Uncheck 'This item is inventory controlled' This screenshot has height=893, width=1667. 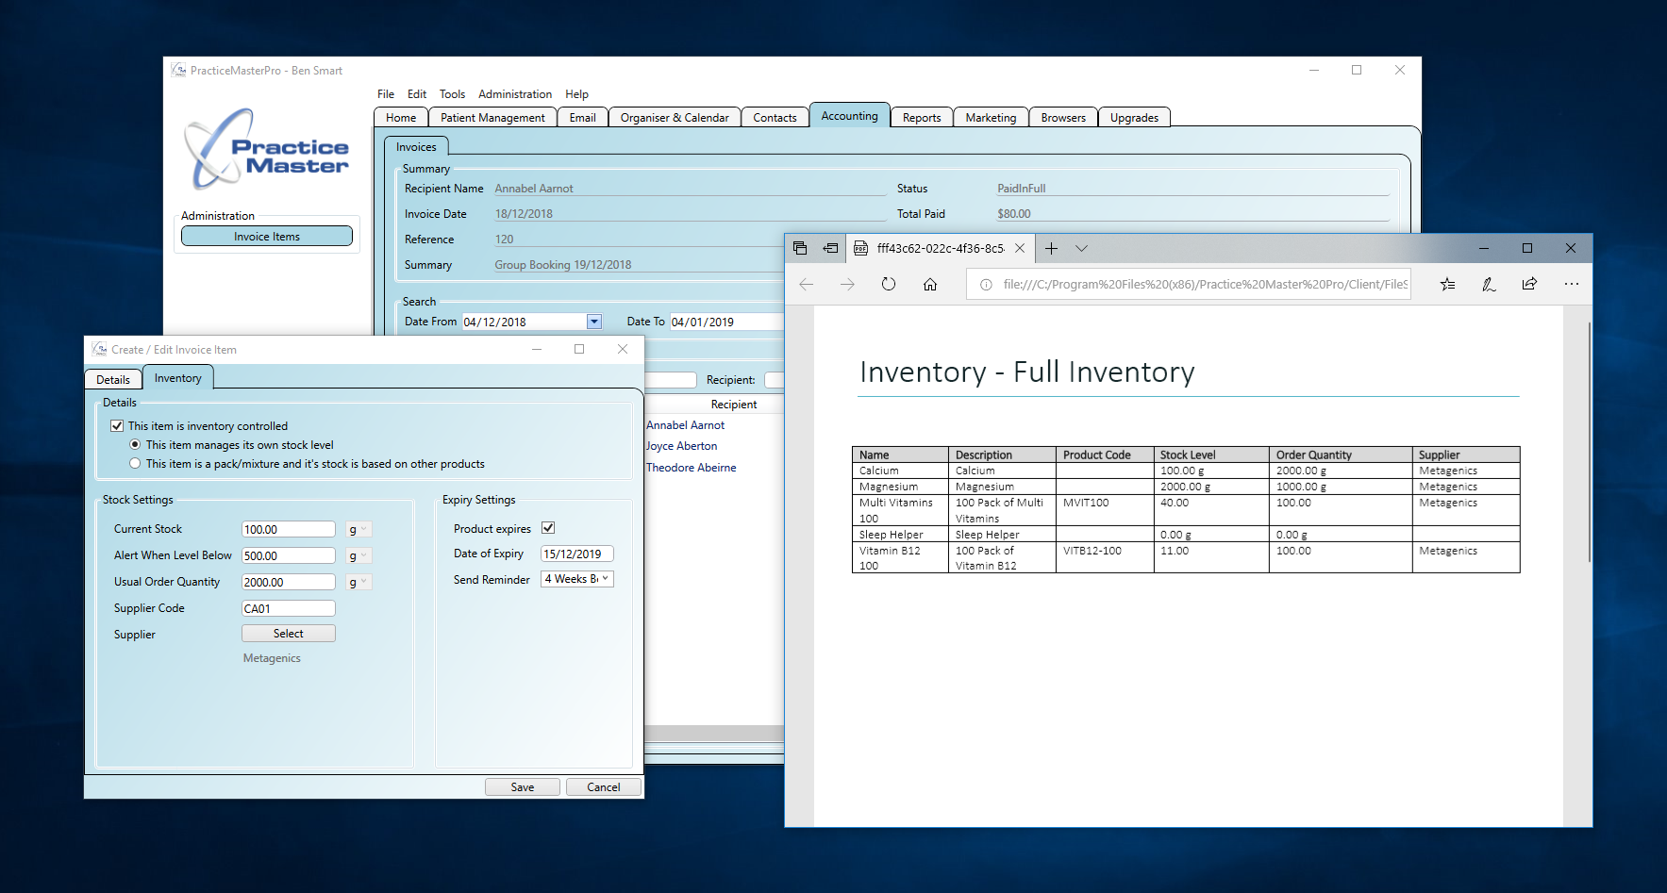point(117,425)
